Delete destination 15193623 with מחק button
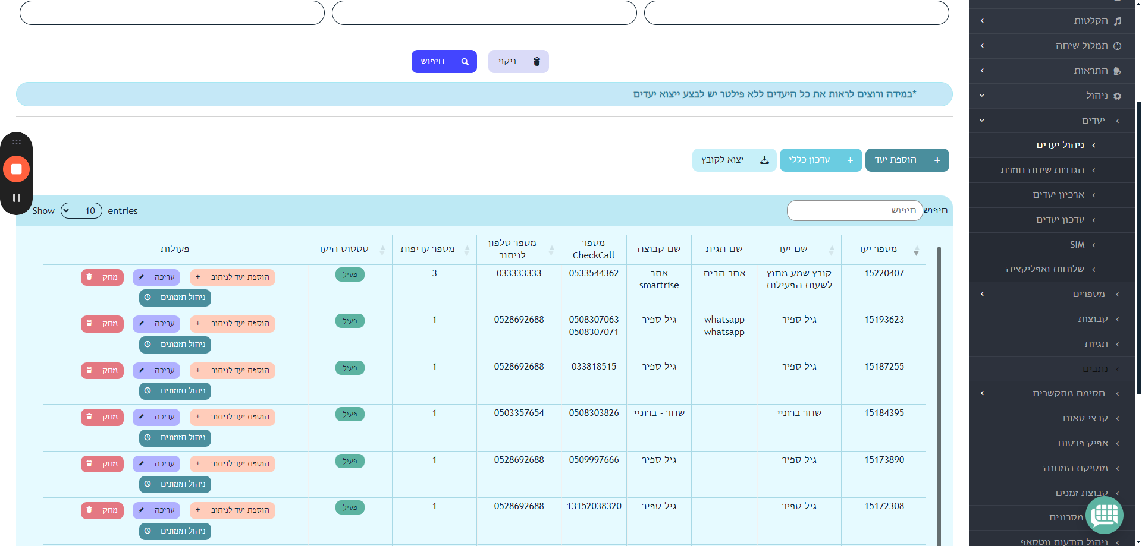The image size is (1142, 546). [102, 324]
